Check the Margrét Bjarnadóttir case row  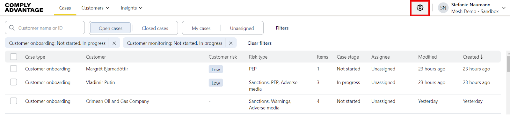(13, 69)
